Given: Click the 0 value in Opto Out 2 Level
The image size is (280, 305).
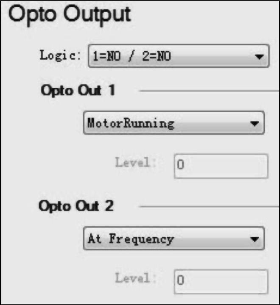Looking at the screenshot, I should (180, 280).
